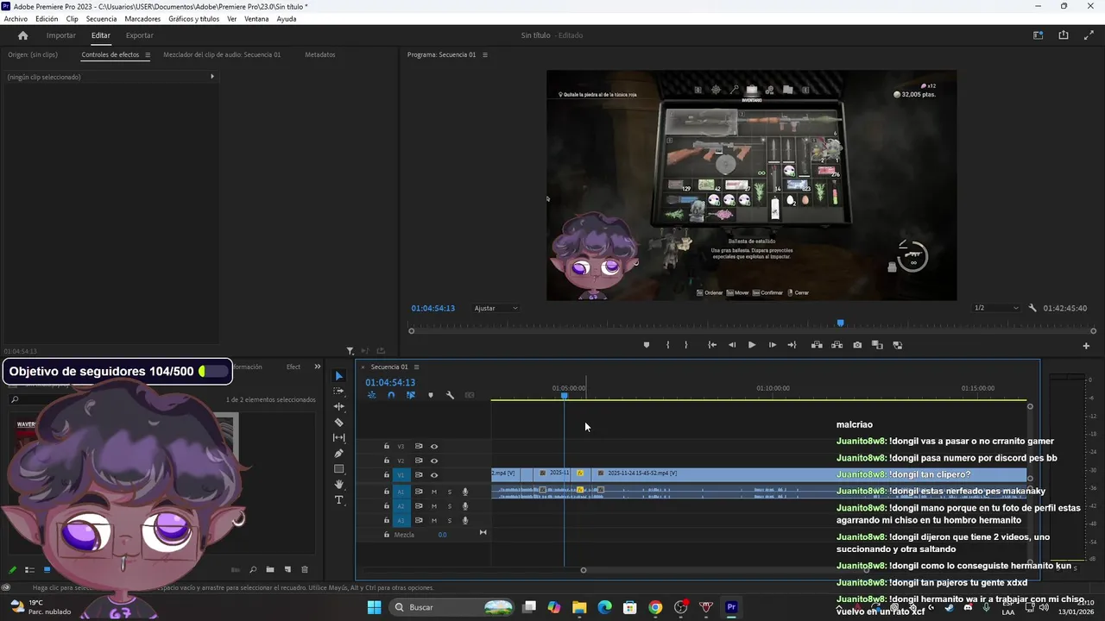
Task: Expand the ningún clip seleccionado arrow
Action: tap(212, 77)
